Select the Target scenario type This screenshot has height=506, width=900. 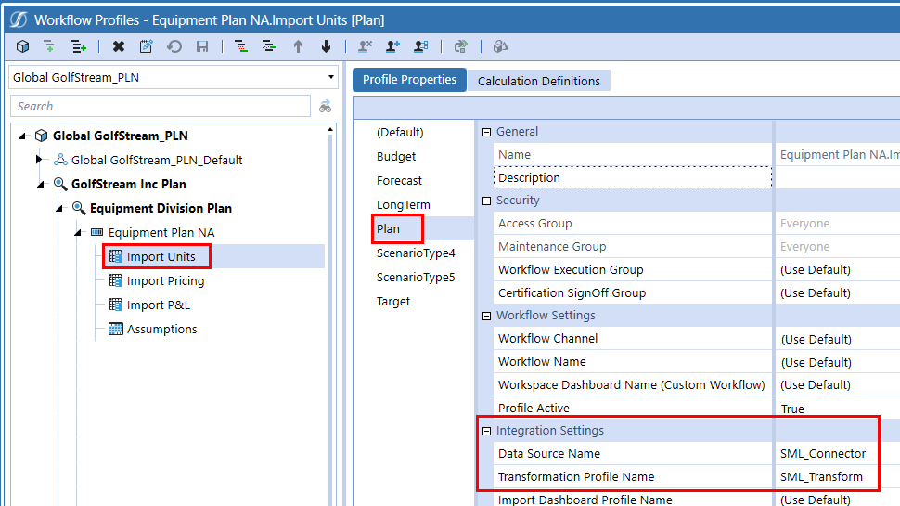393,301
